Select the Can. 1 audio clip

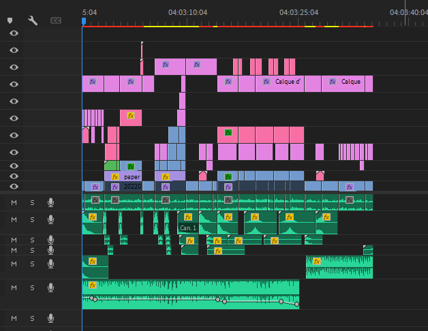tap(188, 223)
